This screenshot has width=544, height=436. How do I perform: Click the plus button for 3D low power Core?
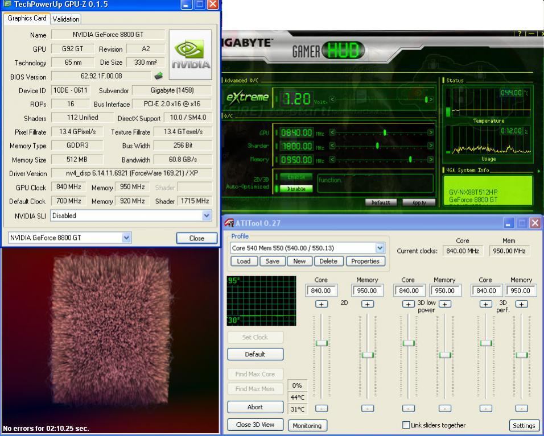tap(409, 304)
